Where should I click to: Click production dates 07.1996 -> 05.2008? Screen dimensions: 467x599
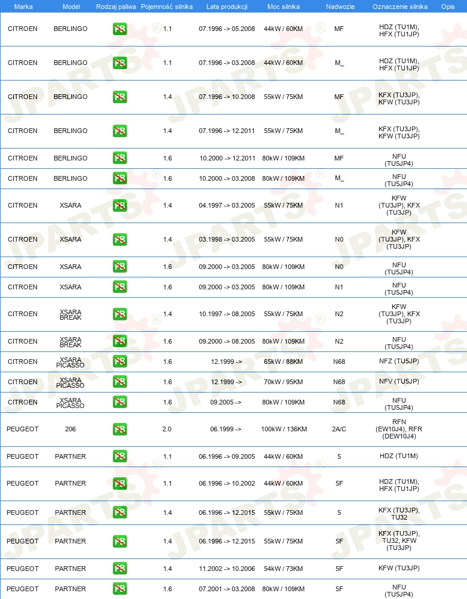[x=227, y=29]
